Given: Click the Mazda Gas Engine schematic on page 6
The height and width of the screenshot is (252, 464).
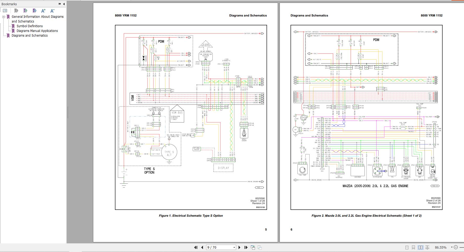Looking at the screenshot, I should 366,117.
